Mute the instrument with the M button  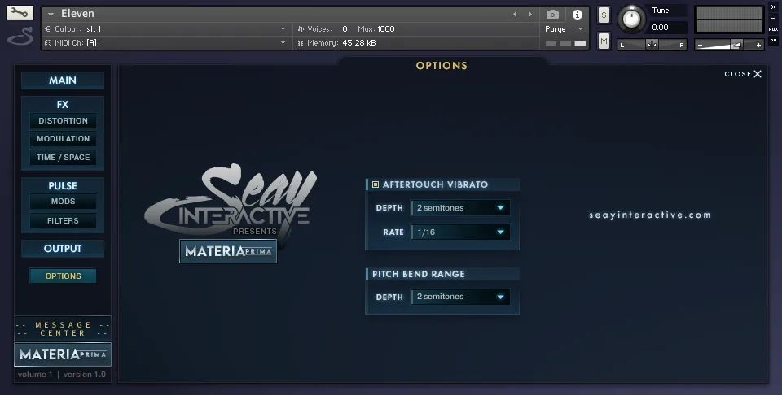[604, 41]
